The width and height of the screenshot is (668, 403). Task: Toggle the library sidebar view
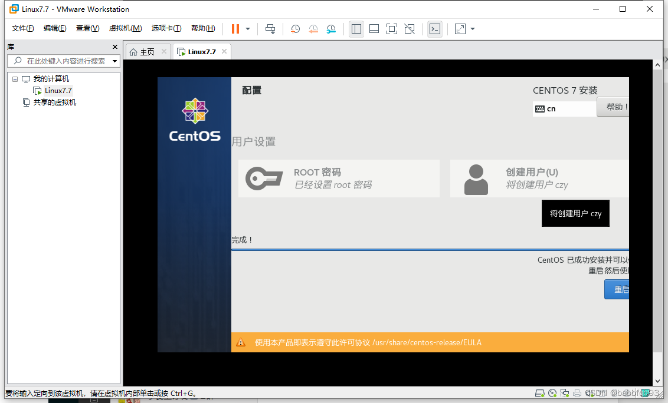pyautogui.click(x=356, y=29)
